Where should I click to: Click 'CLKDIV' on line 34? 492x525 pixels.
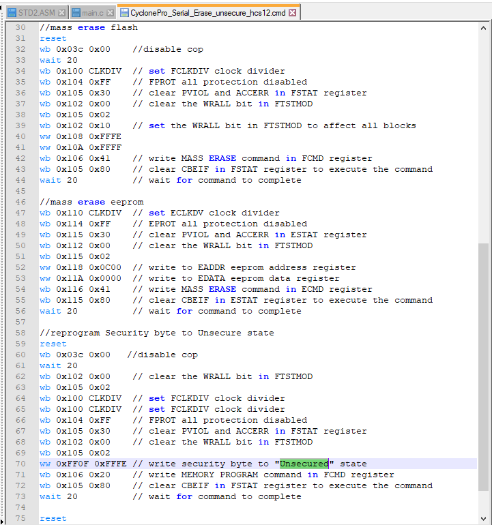105,71
